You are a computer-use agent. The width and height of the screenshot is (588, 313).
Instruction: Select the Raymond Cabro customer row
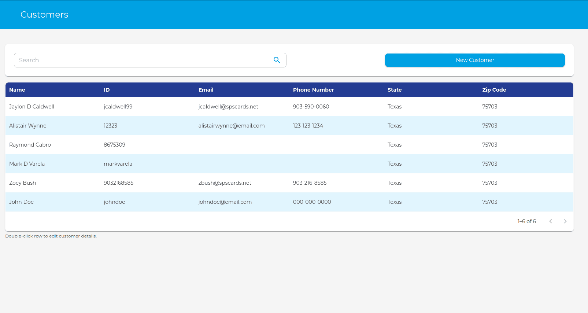tap(30, 145)
